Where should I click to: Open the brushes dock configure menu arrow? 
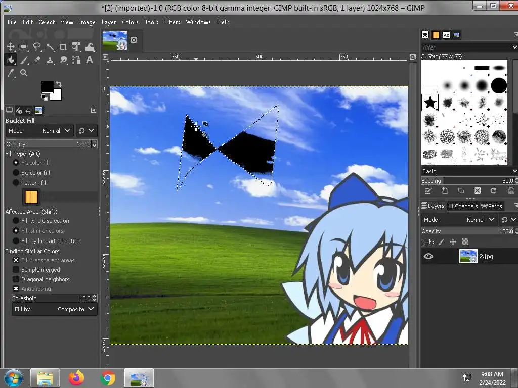point(515,35)
